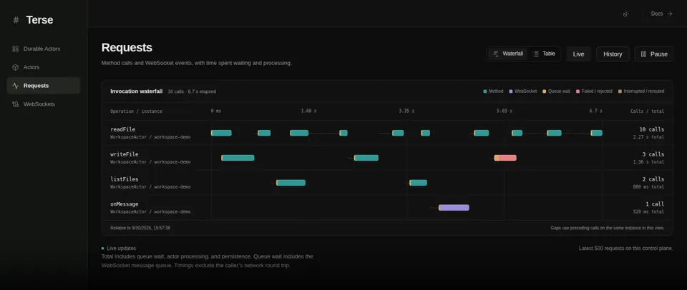Select the Live mode button
The image size is (687, 290).
point(578,54)
